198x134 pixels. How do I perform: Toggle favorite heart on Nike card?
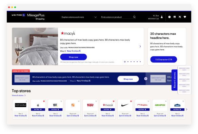[131, 101]
